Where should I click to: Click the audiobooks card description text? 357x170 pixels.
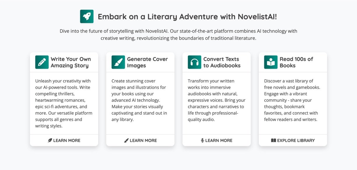[x=216, y=100]
